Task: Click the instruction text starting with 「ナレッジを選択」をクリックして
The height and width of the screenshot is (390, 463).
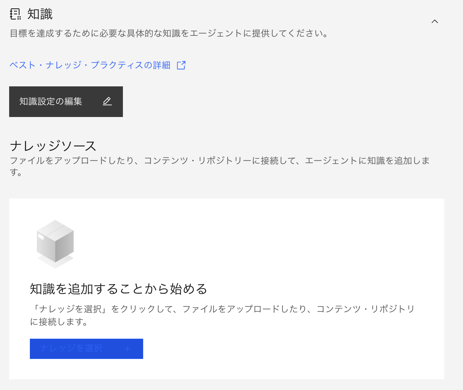Action: (x=222, y=309)
